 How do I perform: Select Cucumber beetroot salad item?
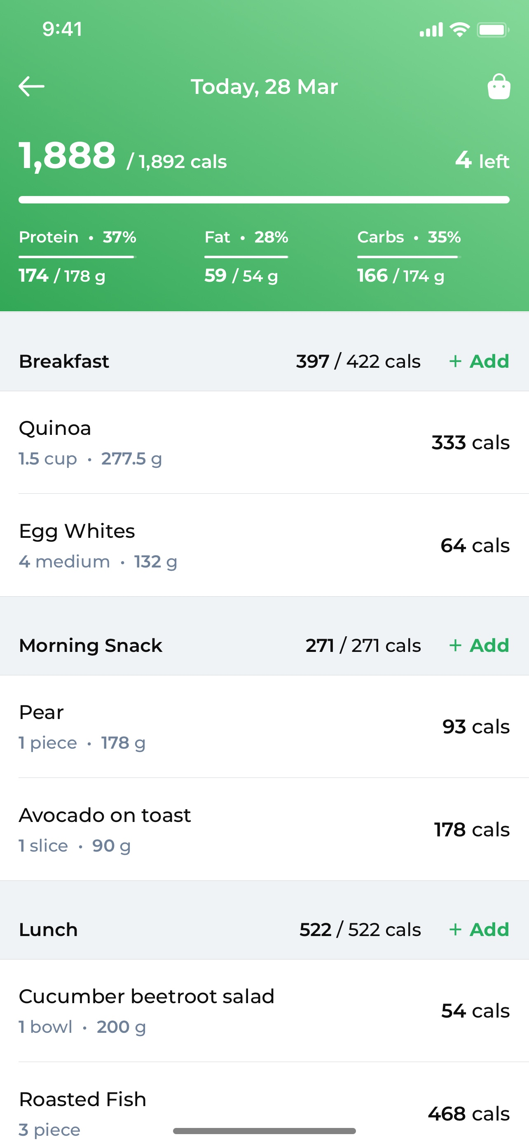tap(264, 1011)
